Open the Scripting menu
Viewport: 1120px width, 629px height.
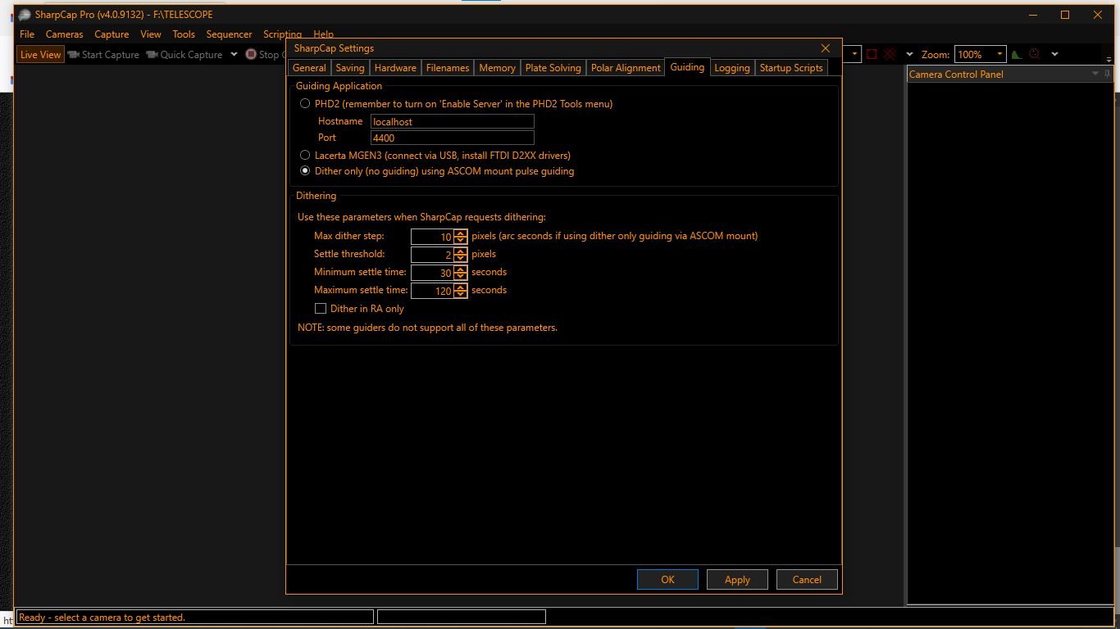pos(282,34)
